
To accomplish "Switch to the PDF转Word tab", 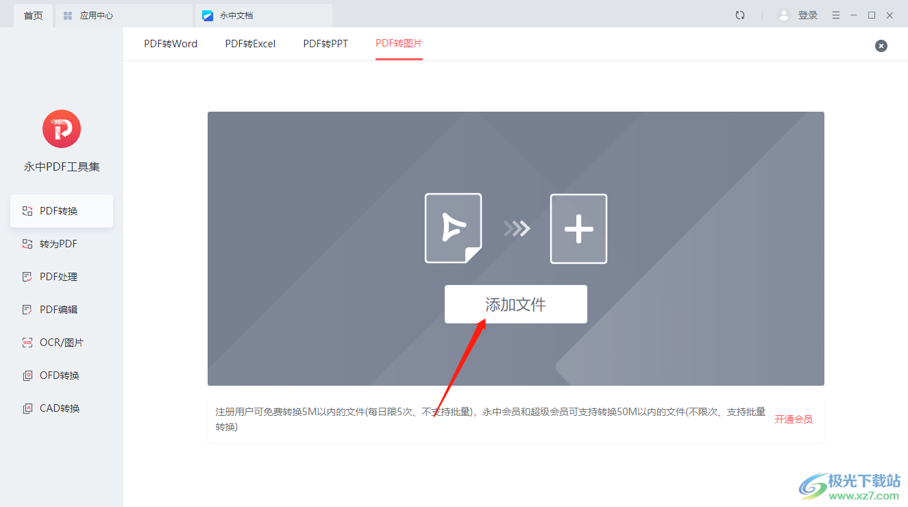I will [x=171, y=44].
